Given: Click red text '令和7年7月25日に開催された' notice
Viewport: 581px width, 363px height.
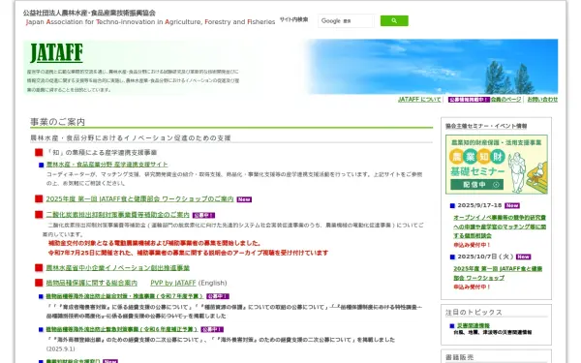Looking at the screenshot, I should 188,253.
